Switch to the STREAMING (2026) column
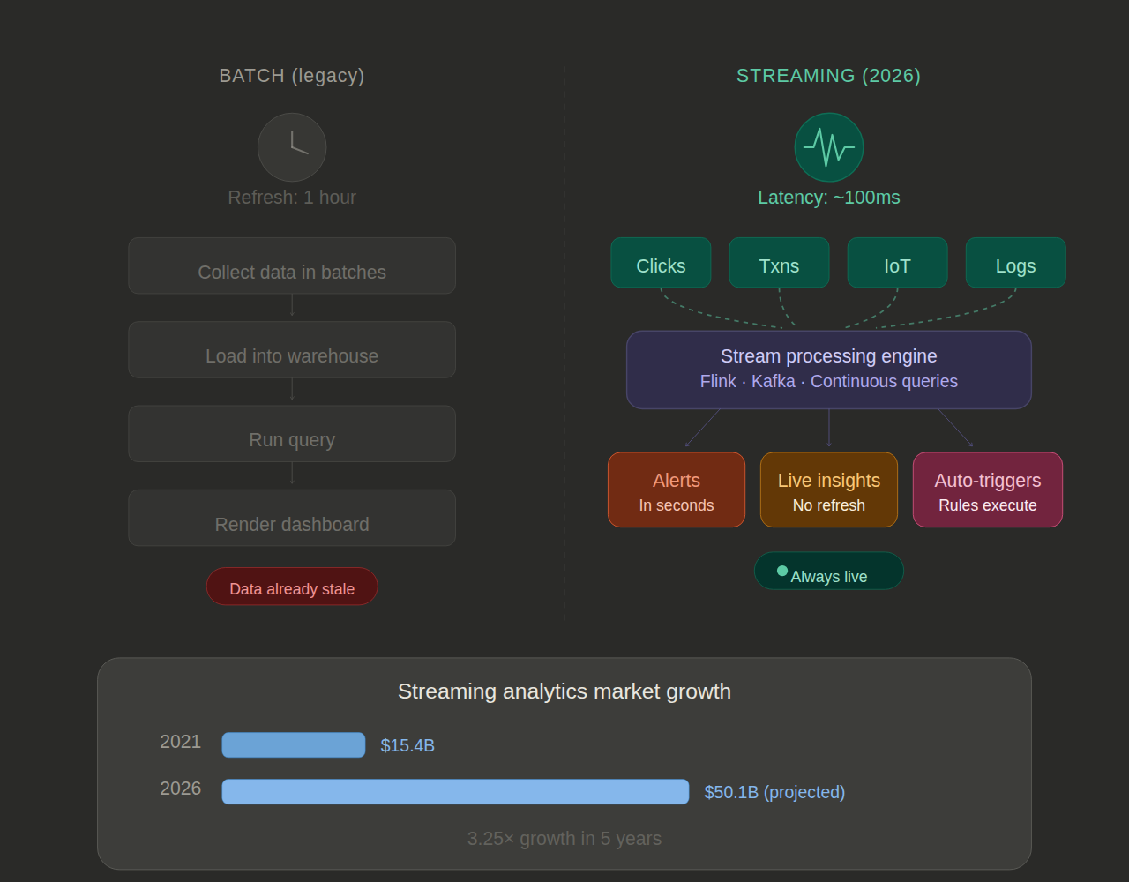Image resolution: width=1129 pixels, height=882 pixels. click(828, 76)
